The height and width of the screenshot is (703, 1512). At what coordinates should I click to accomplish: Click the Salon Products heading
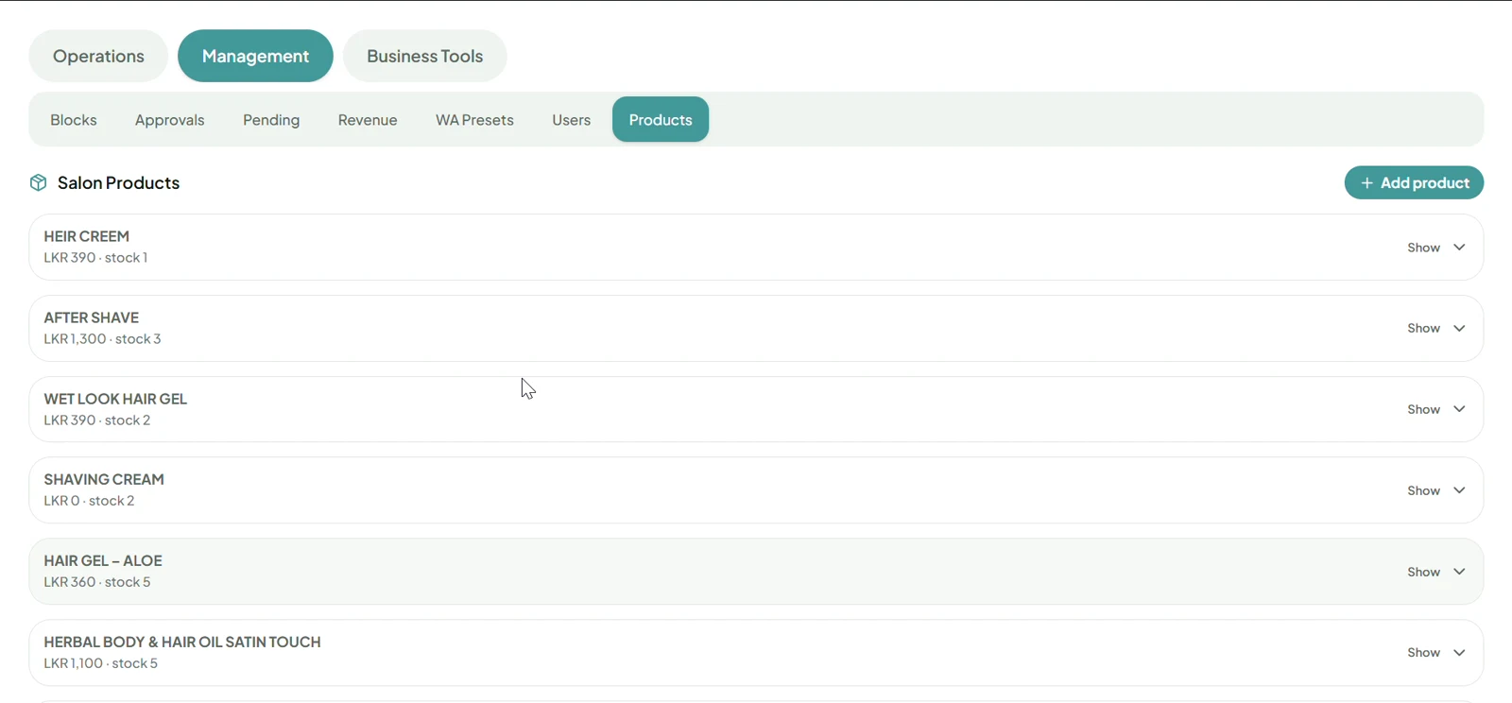click(118, 182)
